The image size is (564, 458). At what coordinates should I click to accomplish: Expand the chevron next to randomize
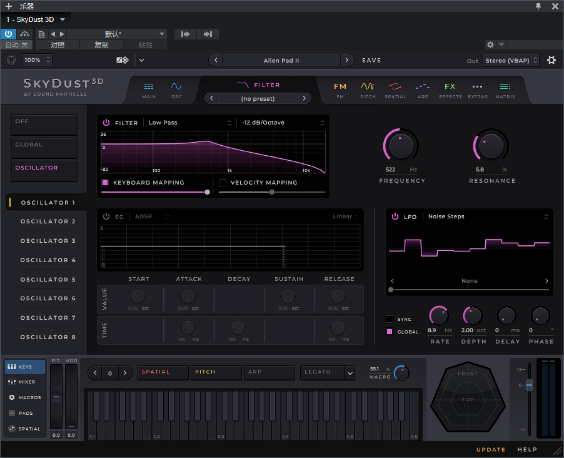[141, 60]
